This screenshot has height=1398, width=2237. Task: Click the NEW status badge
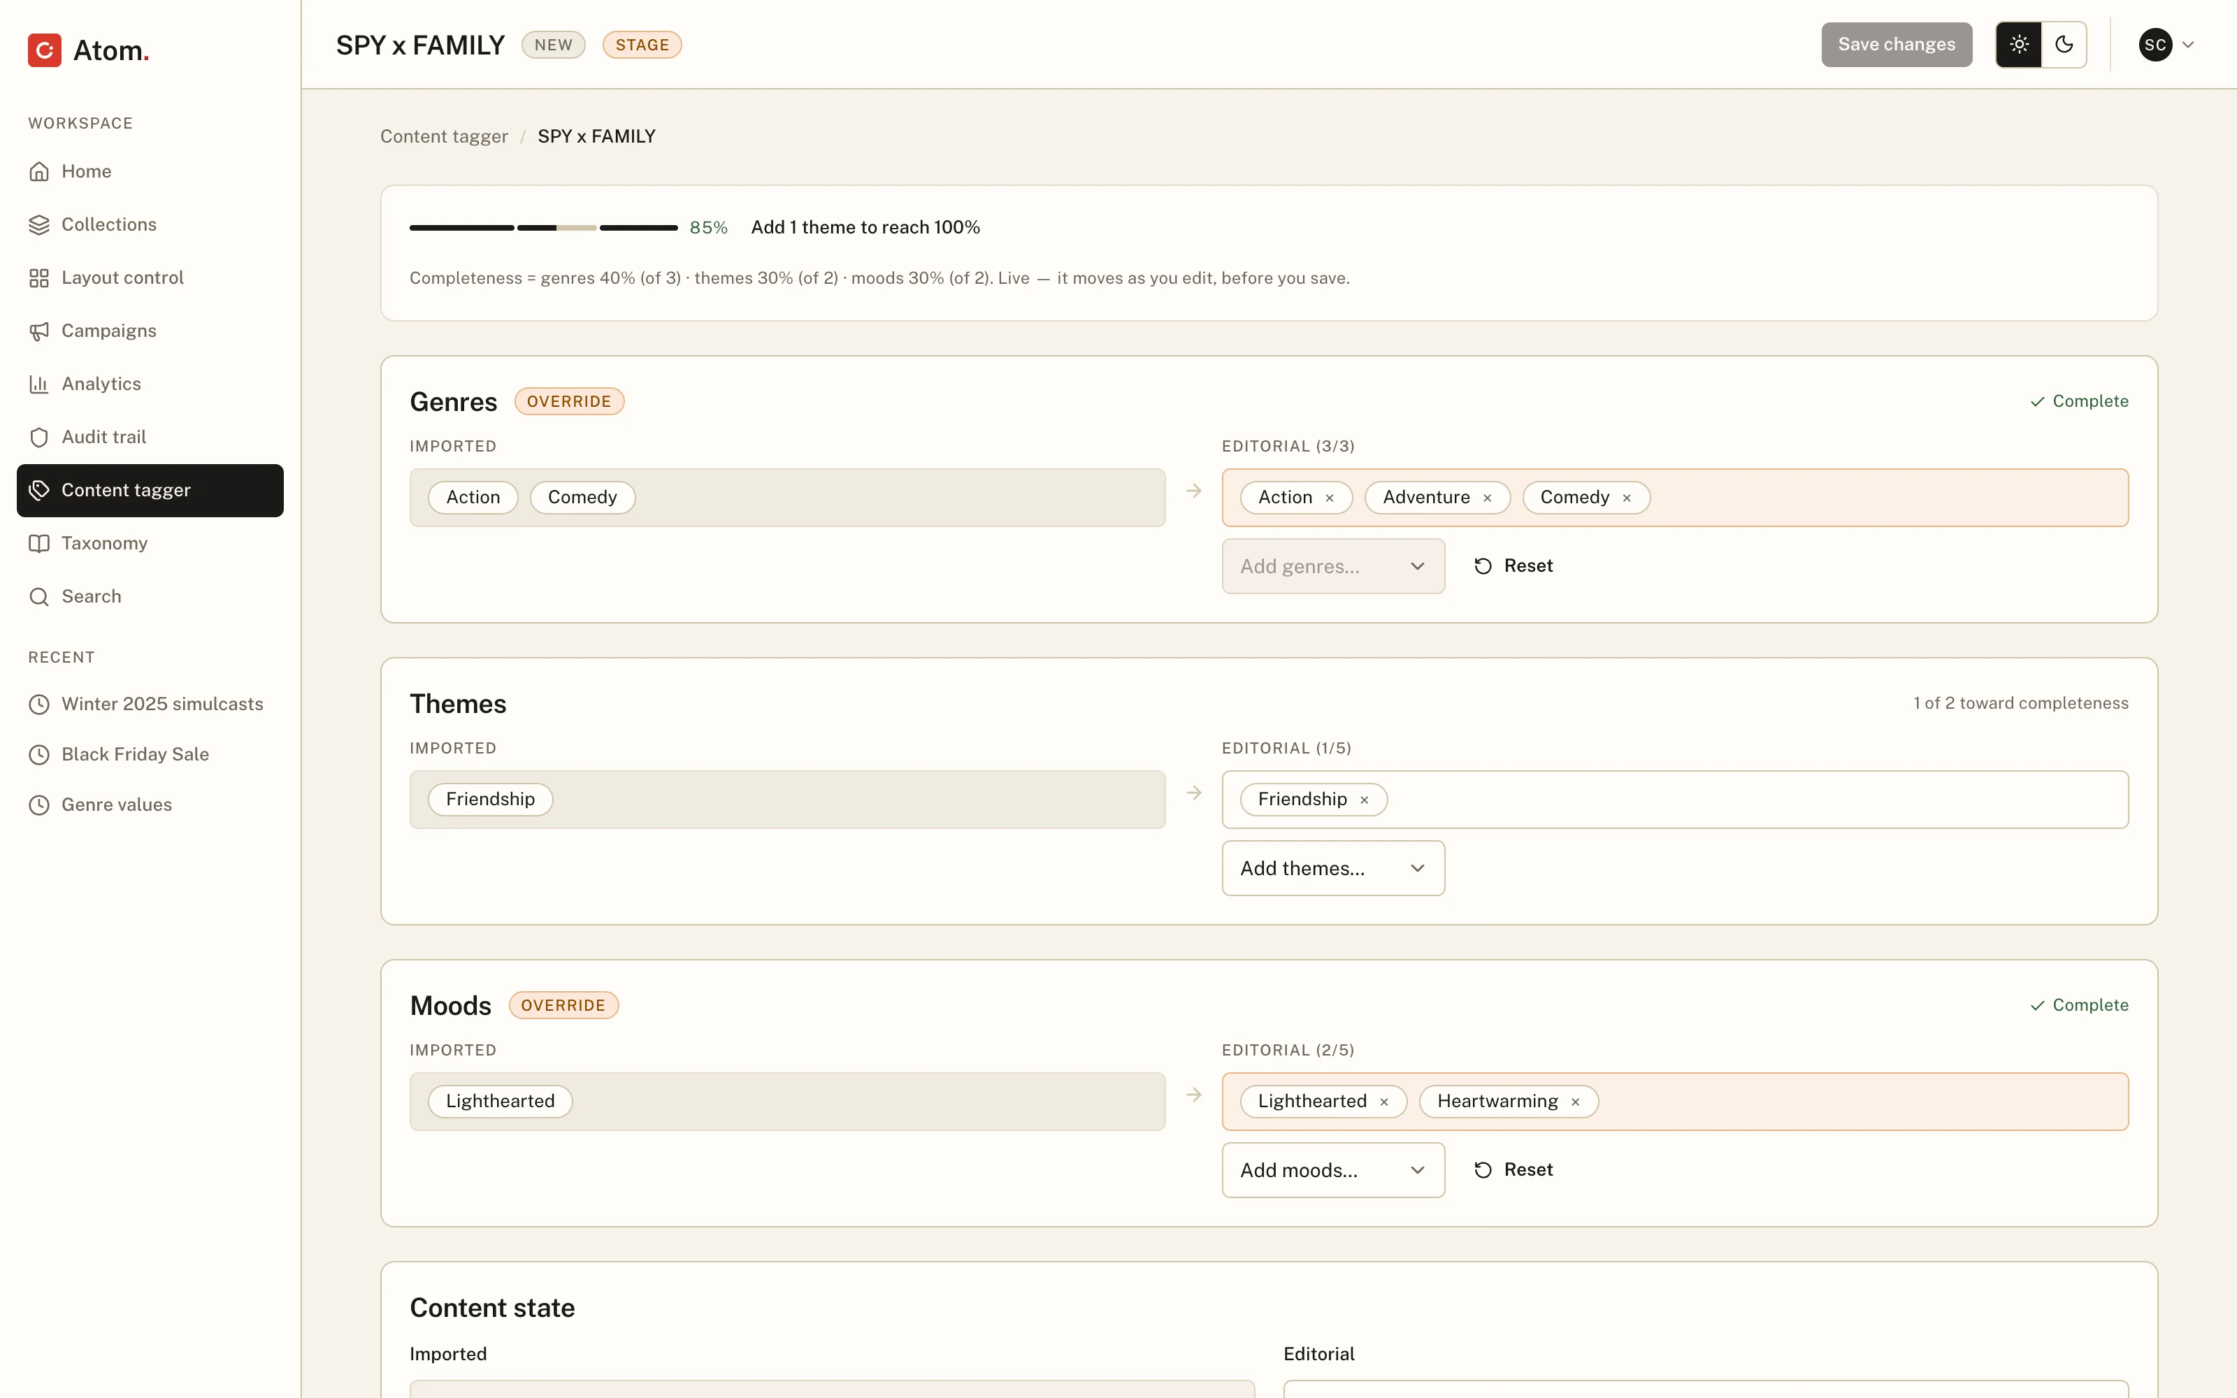553,44
